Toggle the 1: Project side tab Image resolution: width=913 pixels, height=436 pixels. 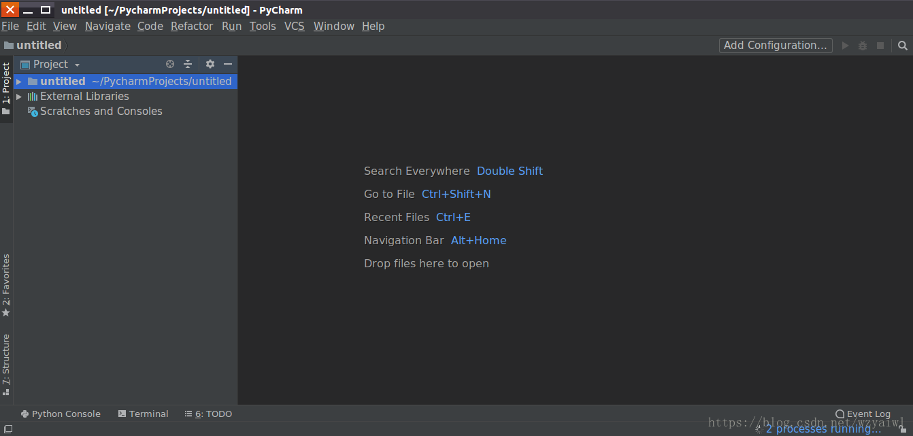(6, 89)
